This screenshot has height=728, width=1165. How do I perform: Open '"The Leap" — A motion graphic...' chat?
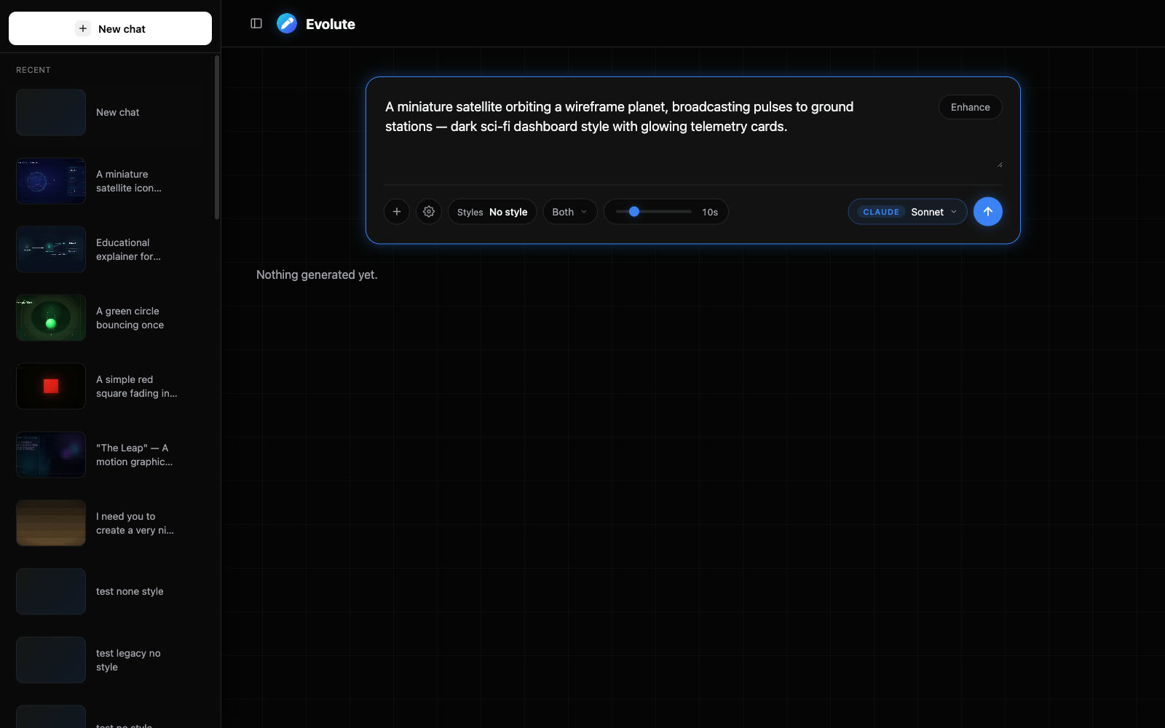(110, 454)
